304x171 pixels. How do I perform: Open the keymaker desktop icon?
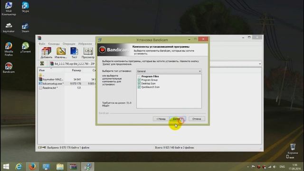[x=9, y=28]
